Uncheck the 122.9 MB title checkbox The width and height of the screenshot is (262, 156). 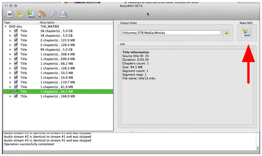pyautogui.click(x=16, y=40)
